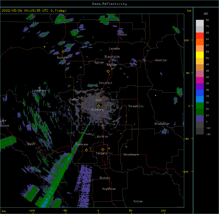Click the white star marker above Limestone
This screenshot has height=214, width=219.
click(39, 88)
